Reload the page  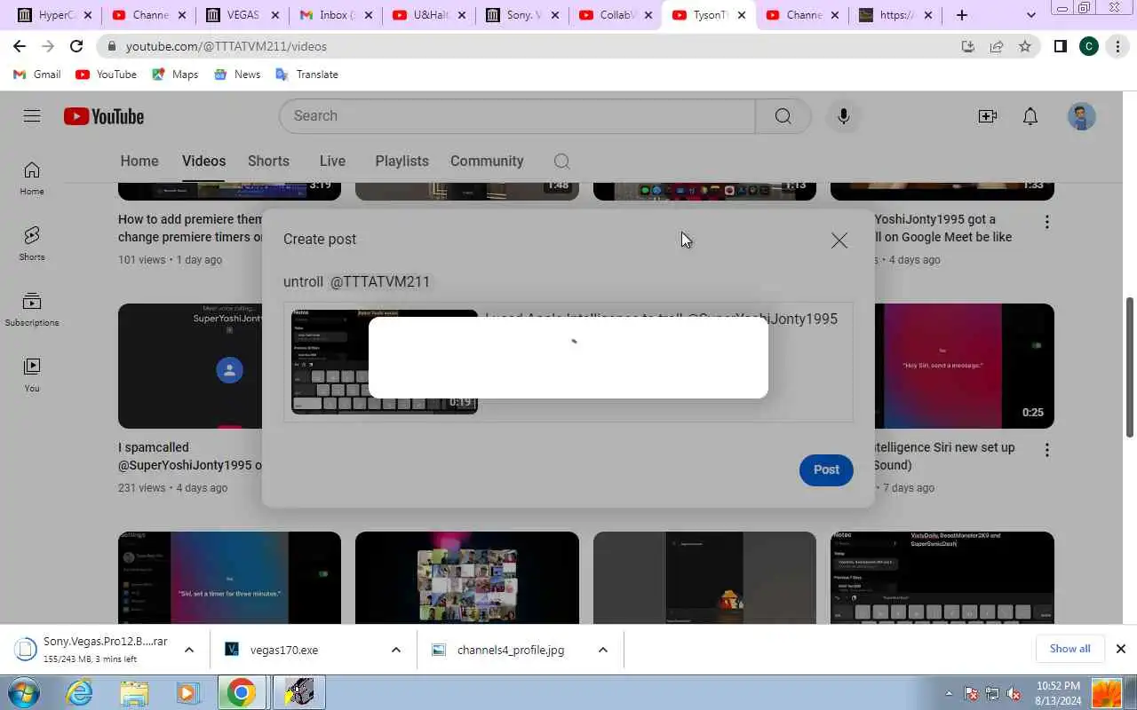coord(76,46)
